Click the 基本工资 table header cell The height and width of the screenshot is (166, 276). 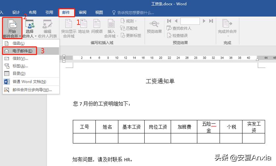(x=131, y=127)
